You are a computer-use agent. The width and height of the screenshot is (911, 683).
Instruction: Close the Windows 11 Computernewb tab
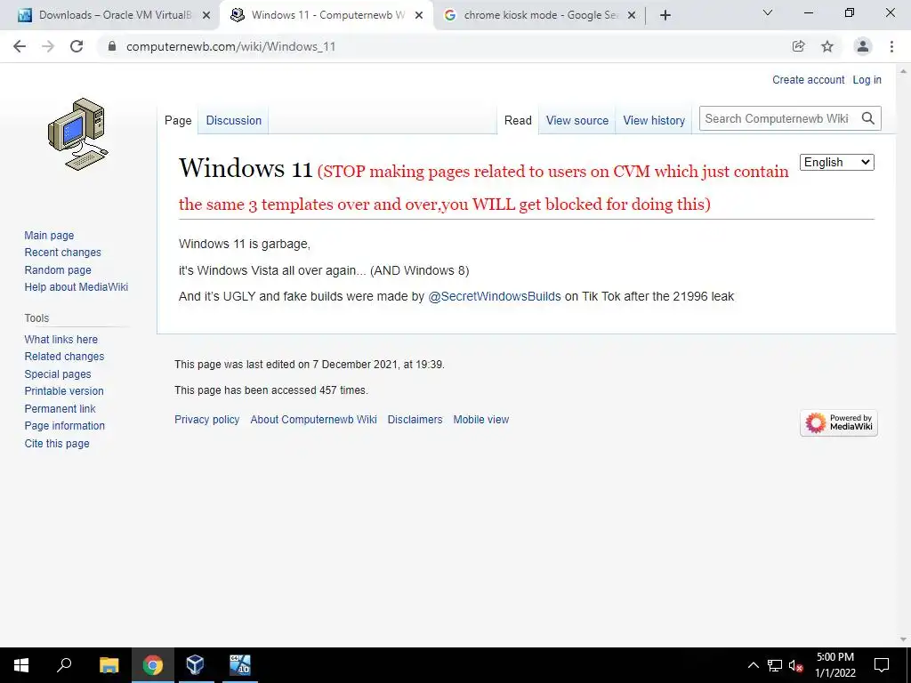[x=419, y=15]
